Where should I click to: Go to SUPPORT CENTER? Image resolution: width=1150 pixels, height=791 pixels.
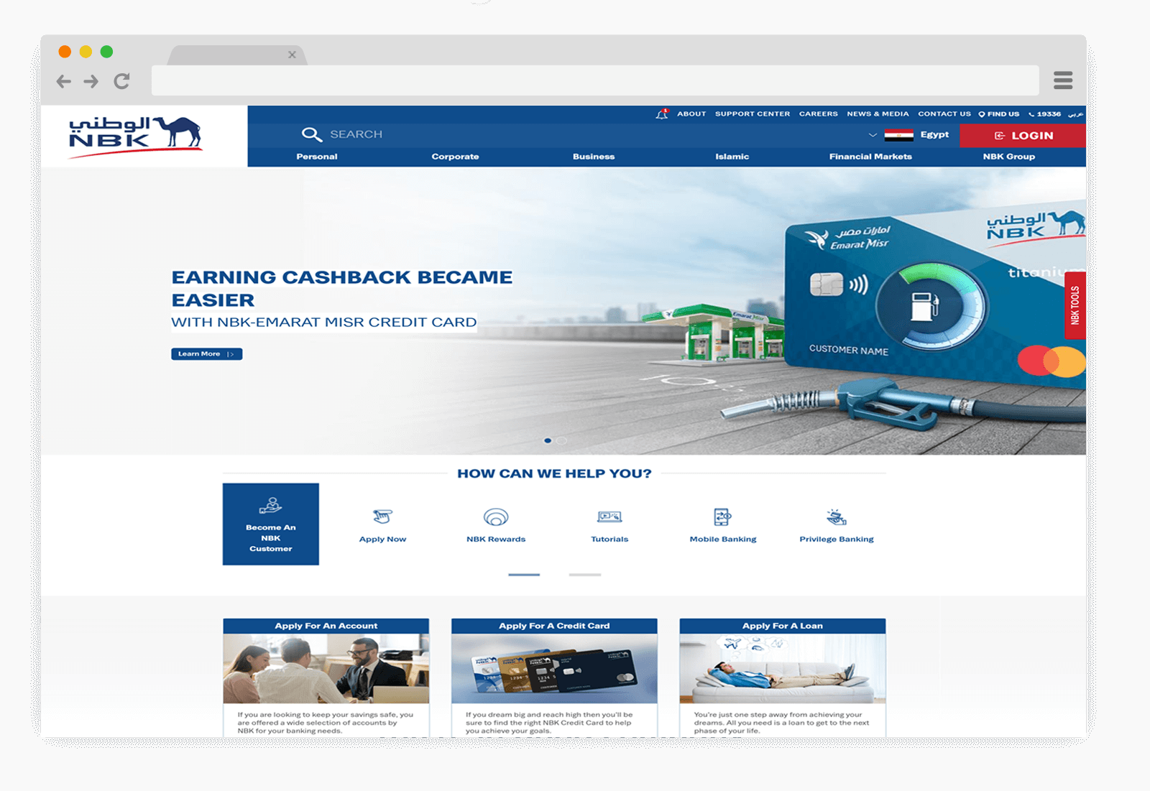point(753,114)
